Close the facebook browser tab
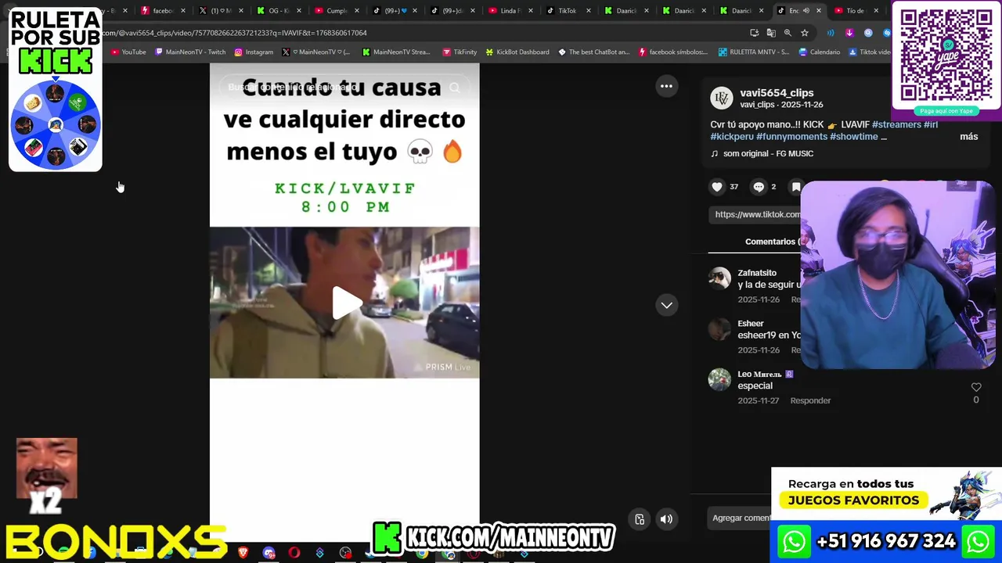 click(183, 11)
